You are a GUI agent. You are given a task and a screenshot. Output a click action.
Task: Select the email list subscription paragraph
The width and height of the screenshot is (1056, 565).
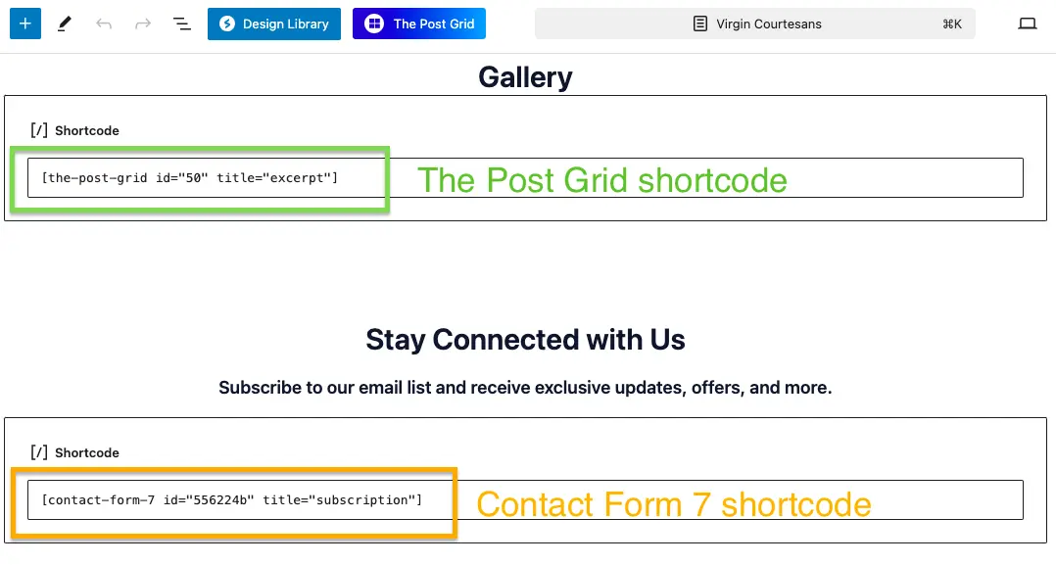(x=525, y=388)
